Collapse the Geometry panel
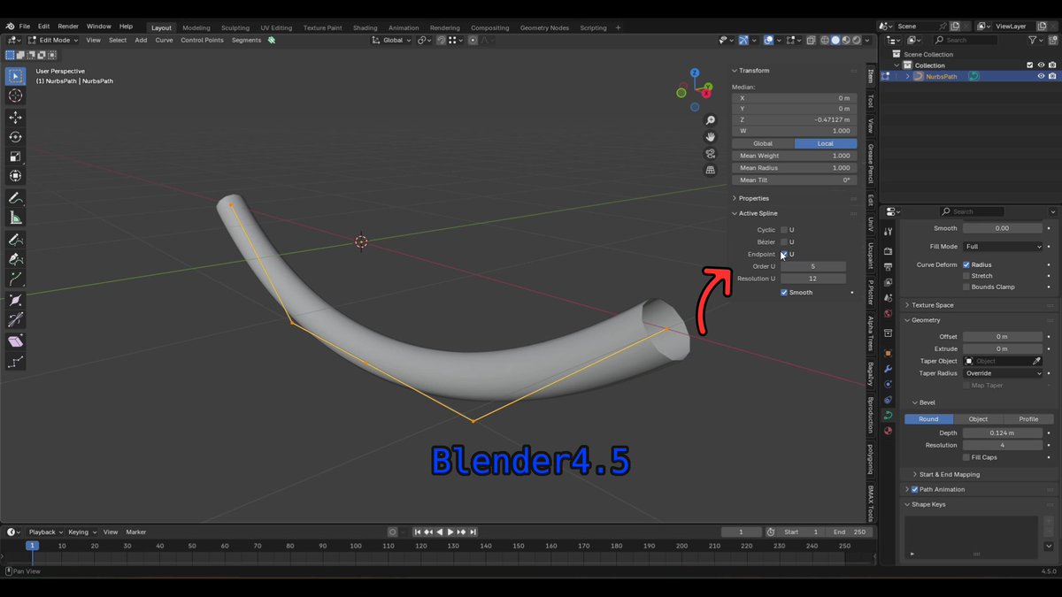Viewport: 1062px width, 597px height. coord(925,320)
